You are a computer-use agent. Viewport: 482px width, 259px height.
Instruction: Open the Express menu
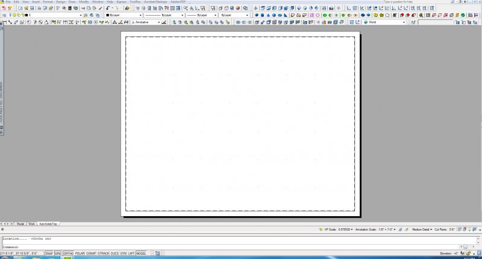(122, 2)
